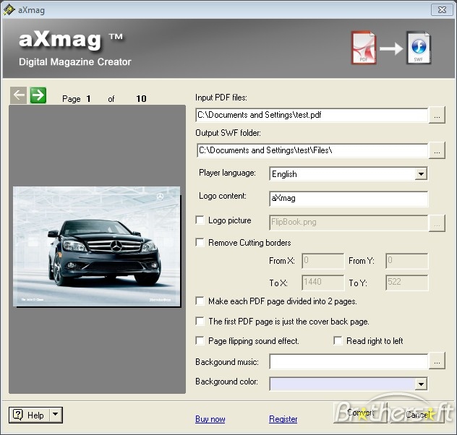Screen dimensions: 457x435
Task: Browse for input PDF file
Action: pyautogui.click(x=437, y=116)
